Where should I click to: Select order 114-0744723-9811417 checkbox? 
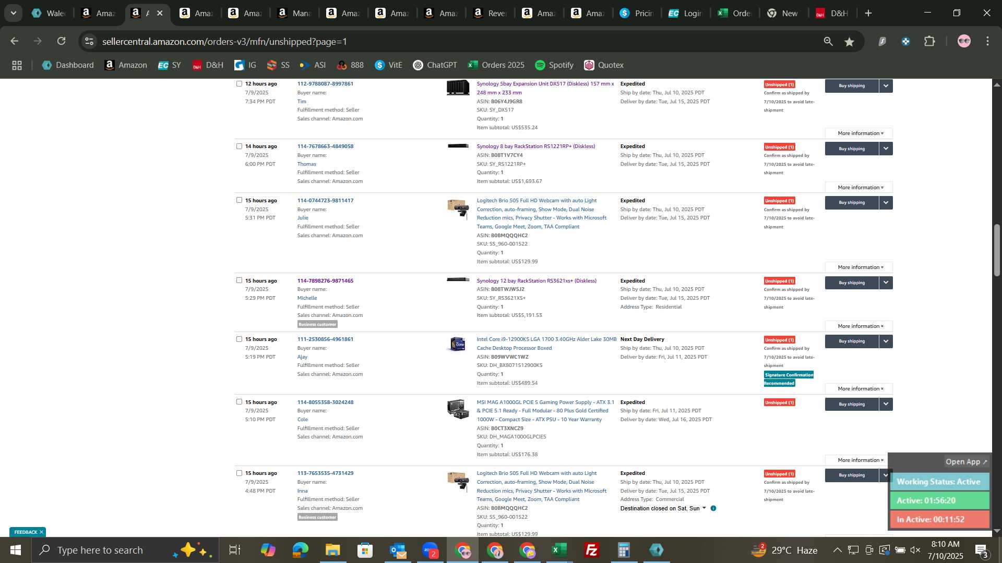click(x=239, y=200)
